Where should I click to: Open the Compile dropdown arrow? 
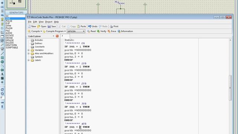(x=41, y=31)
